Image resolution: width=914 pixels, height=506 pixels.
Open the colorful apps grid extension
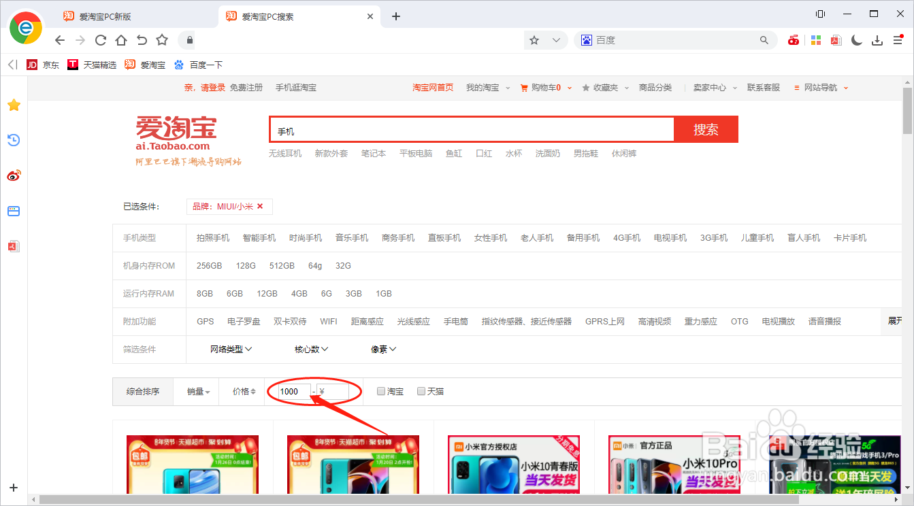(815, 40)
